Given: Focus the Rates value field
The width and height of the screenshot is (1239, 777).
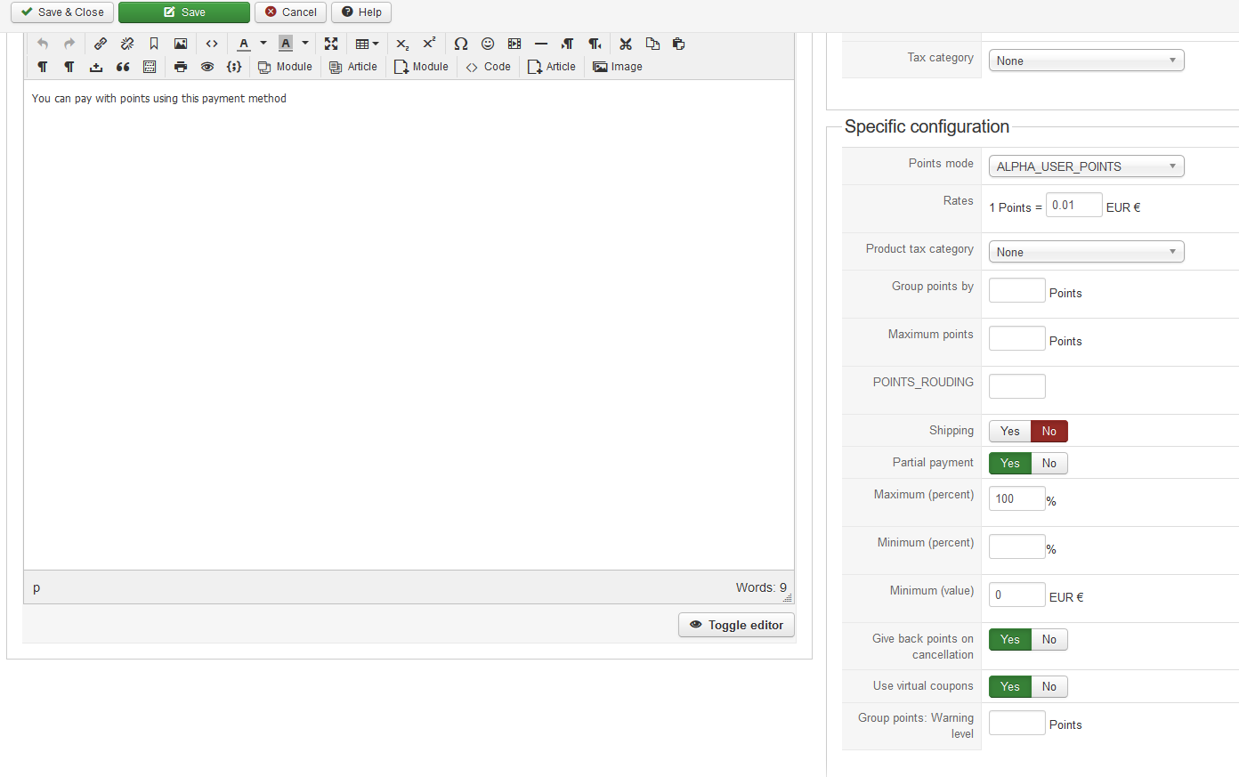Looking at the screenshot, I should tap(1074, 205).
